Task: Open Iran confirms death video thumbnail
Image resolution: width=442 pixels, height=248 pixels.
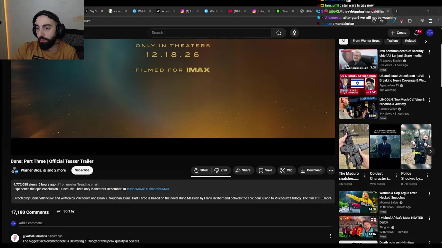Action: (x=358, y=60)
